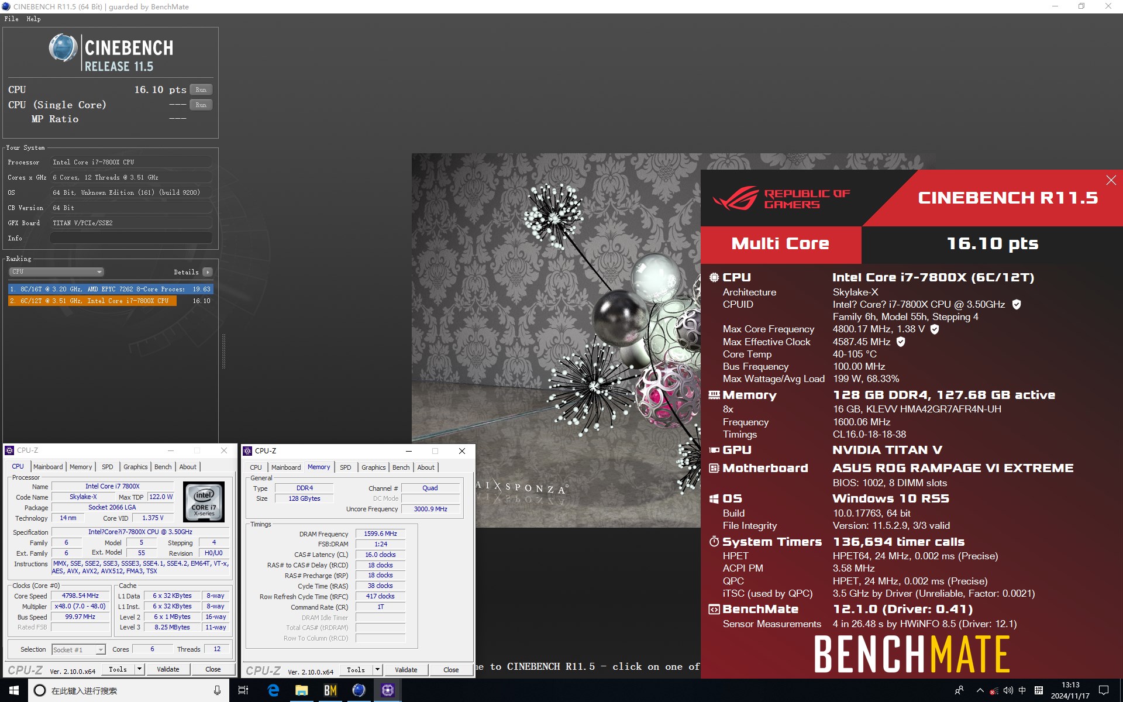Click the verified shield beside Max Core Frequency
This screenshot has height=702, width=1123.
tap(935, 329)
